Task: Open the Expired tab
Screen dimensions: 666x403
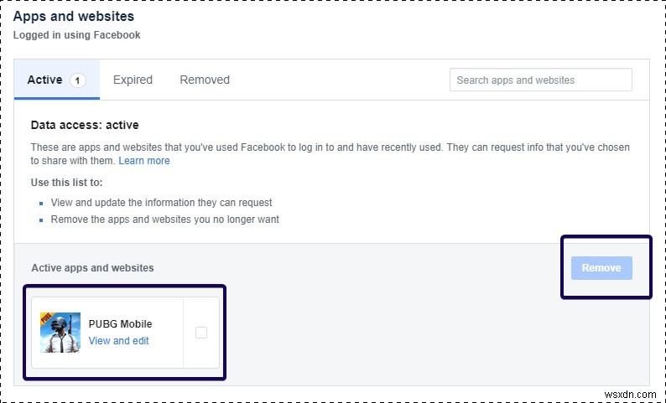Action: [133, 80]
